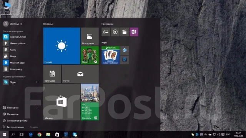This screenshot has height=138, width=246.
Task: Open the dark blue tile below swirl tile
Action: [125, 60]
